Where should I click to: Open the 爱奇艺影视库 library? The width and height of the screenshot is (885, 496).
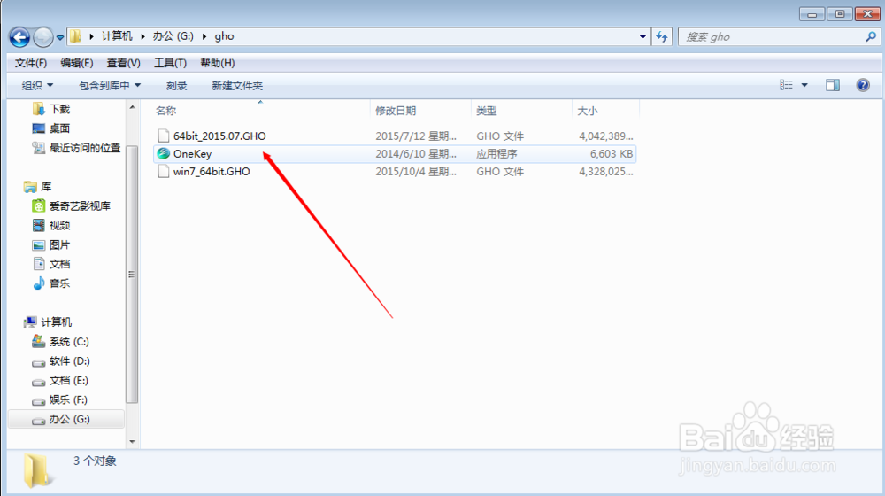(x=80, y=205)
